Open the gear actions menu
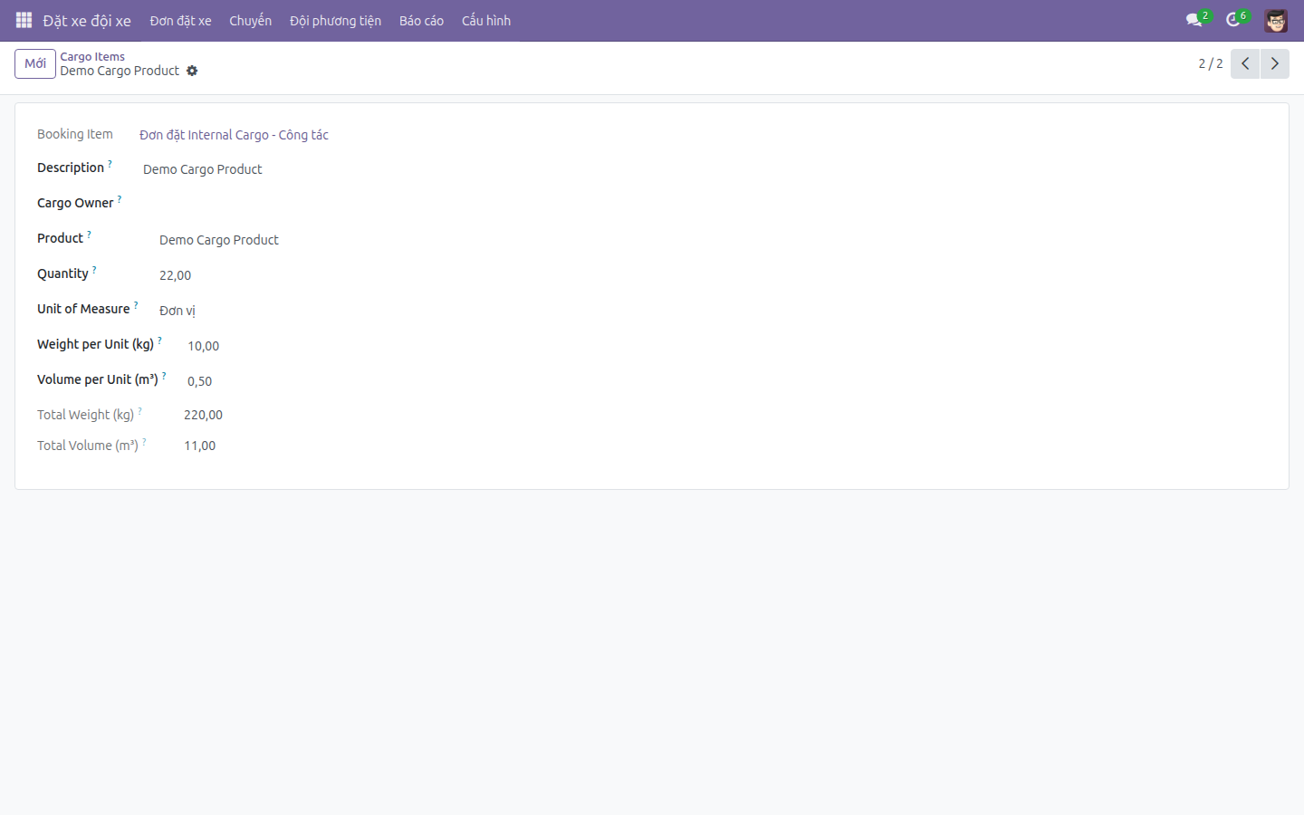 click(x=192, y=71)
